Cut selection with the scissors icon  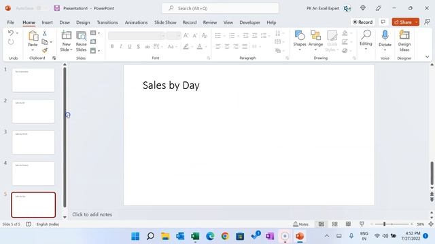pos(44,33)
